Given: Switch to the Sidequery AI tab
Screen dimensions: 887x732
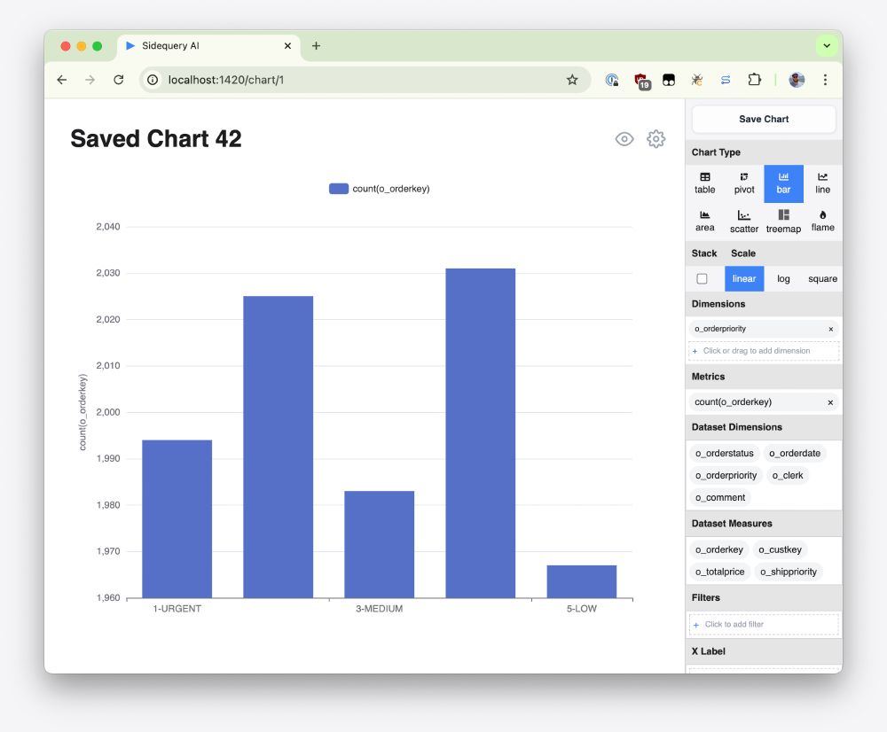Looking at the screenshot, I should [208, 46].
